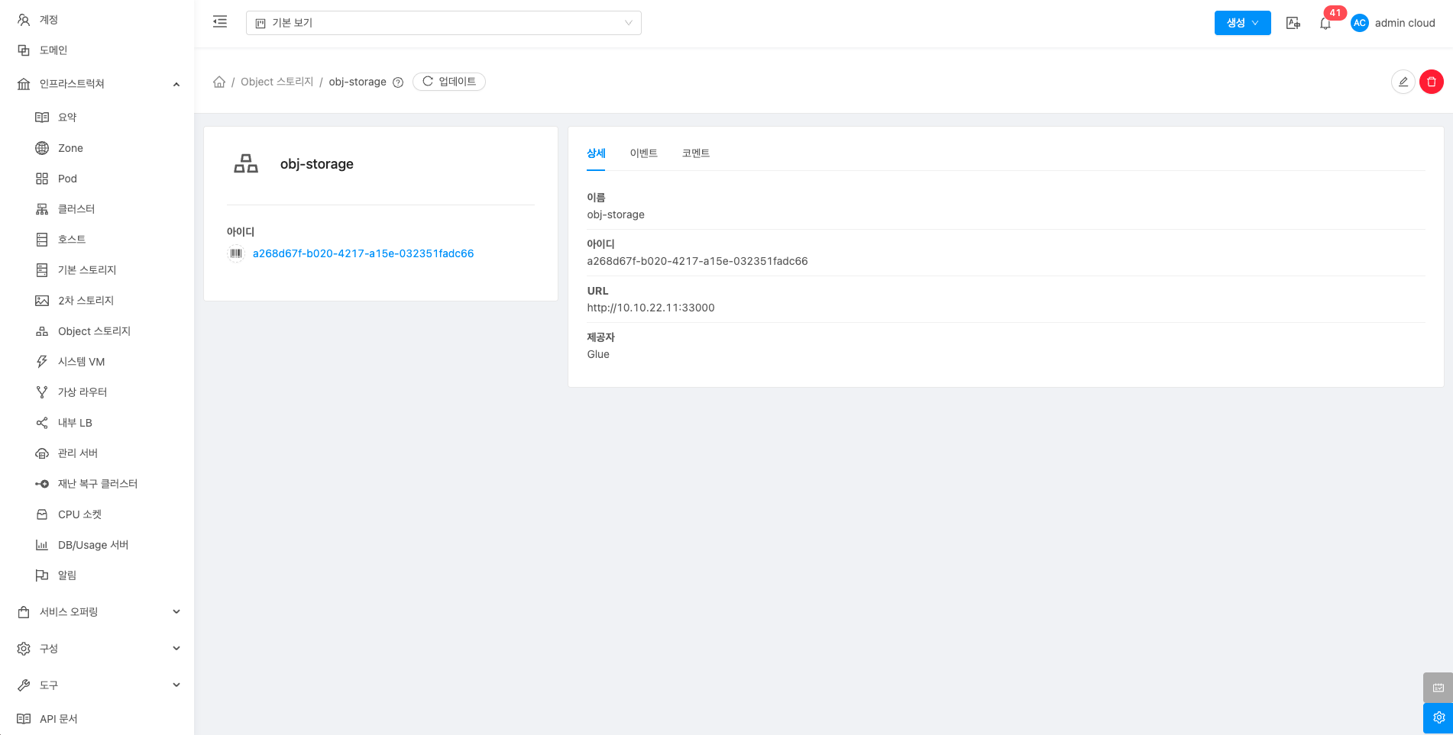Image resolution: width=1453 pixels, height=735 pixels.
Task: Switch to the 코멘트 tab
Action: click(695, 153)
